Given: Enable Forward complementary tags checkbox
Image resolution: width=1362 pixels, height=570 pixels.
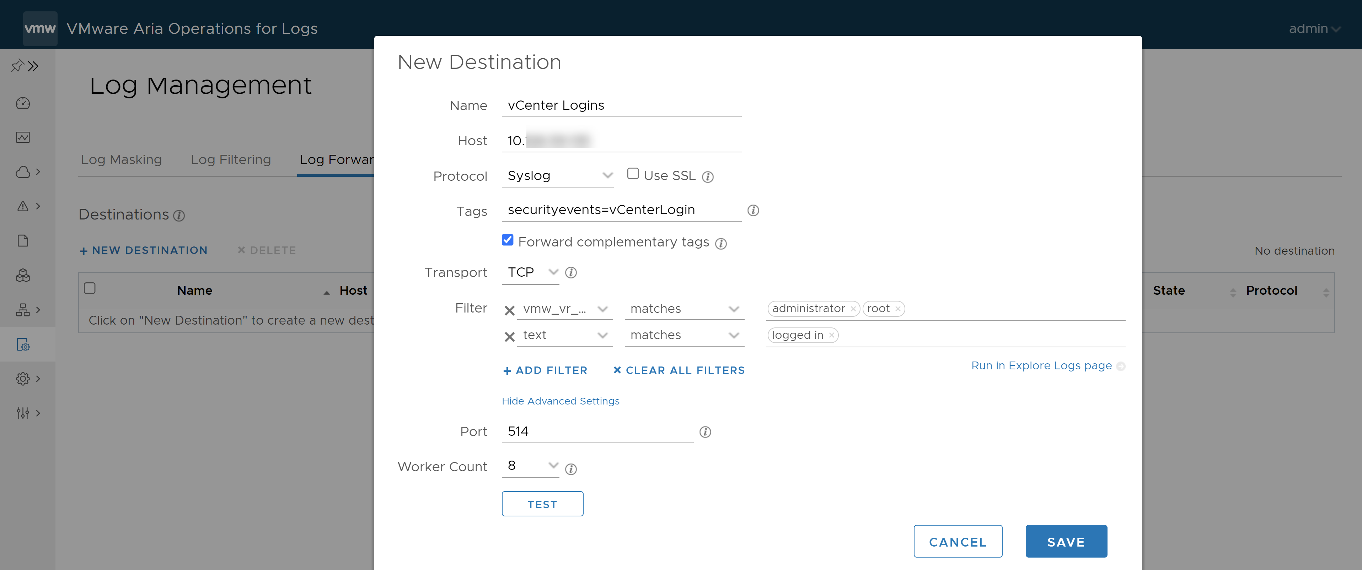Looking at the screenshot, I should (507, 241).
